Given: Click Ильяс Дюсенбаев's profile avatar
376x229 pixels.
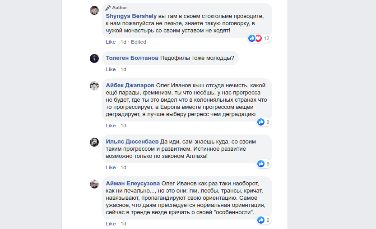Looking at the screenshot, I should [94, 142].
